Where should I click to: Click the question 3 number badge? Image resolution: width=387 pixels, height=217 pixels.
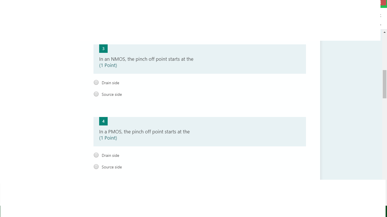click(x=103, y=48)
